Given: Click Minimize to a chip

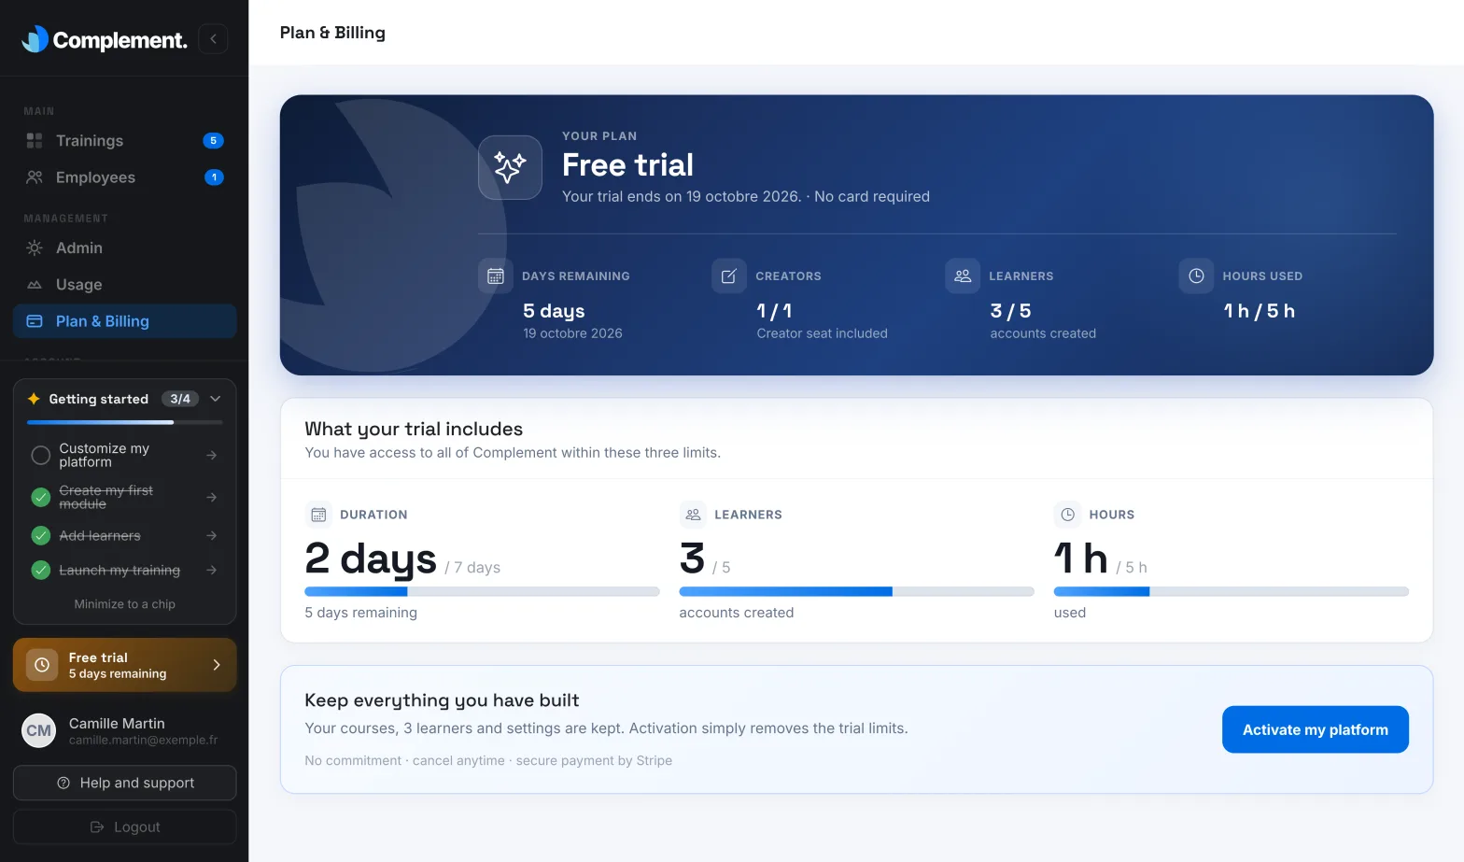Looking at the screenshot, I should click(x=125, y=604).
